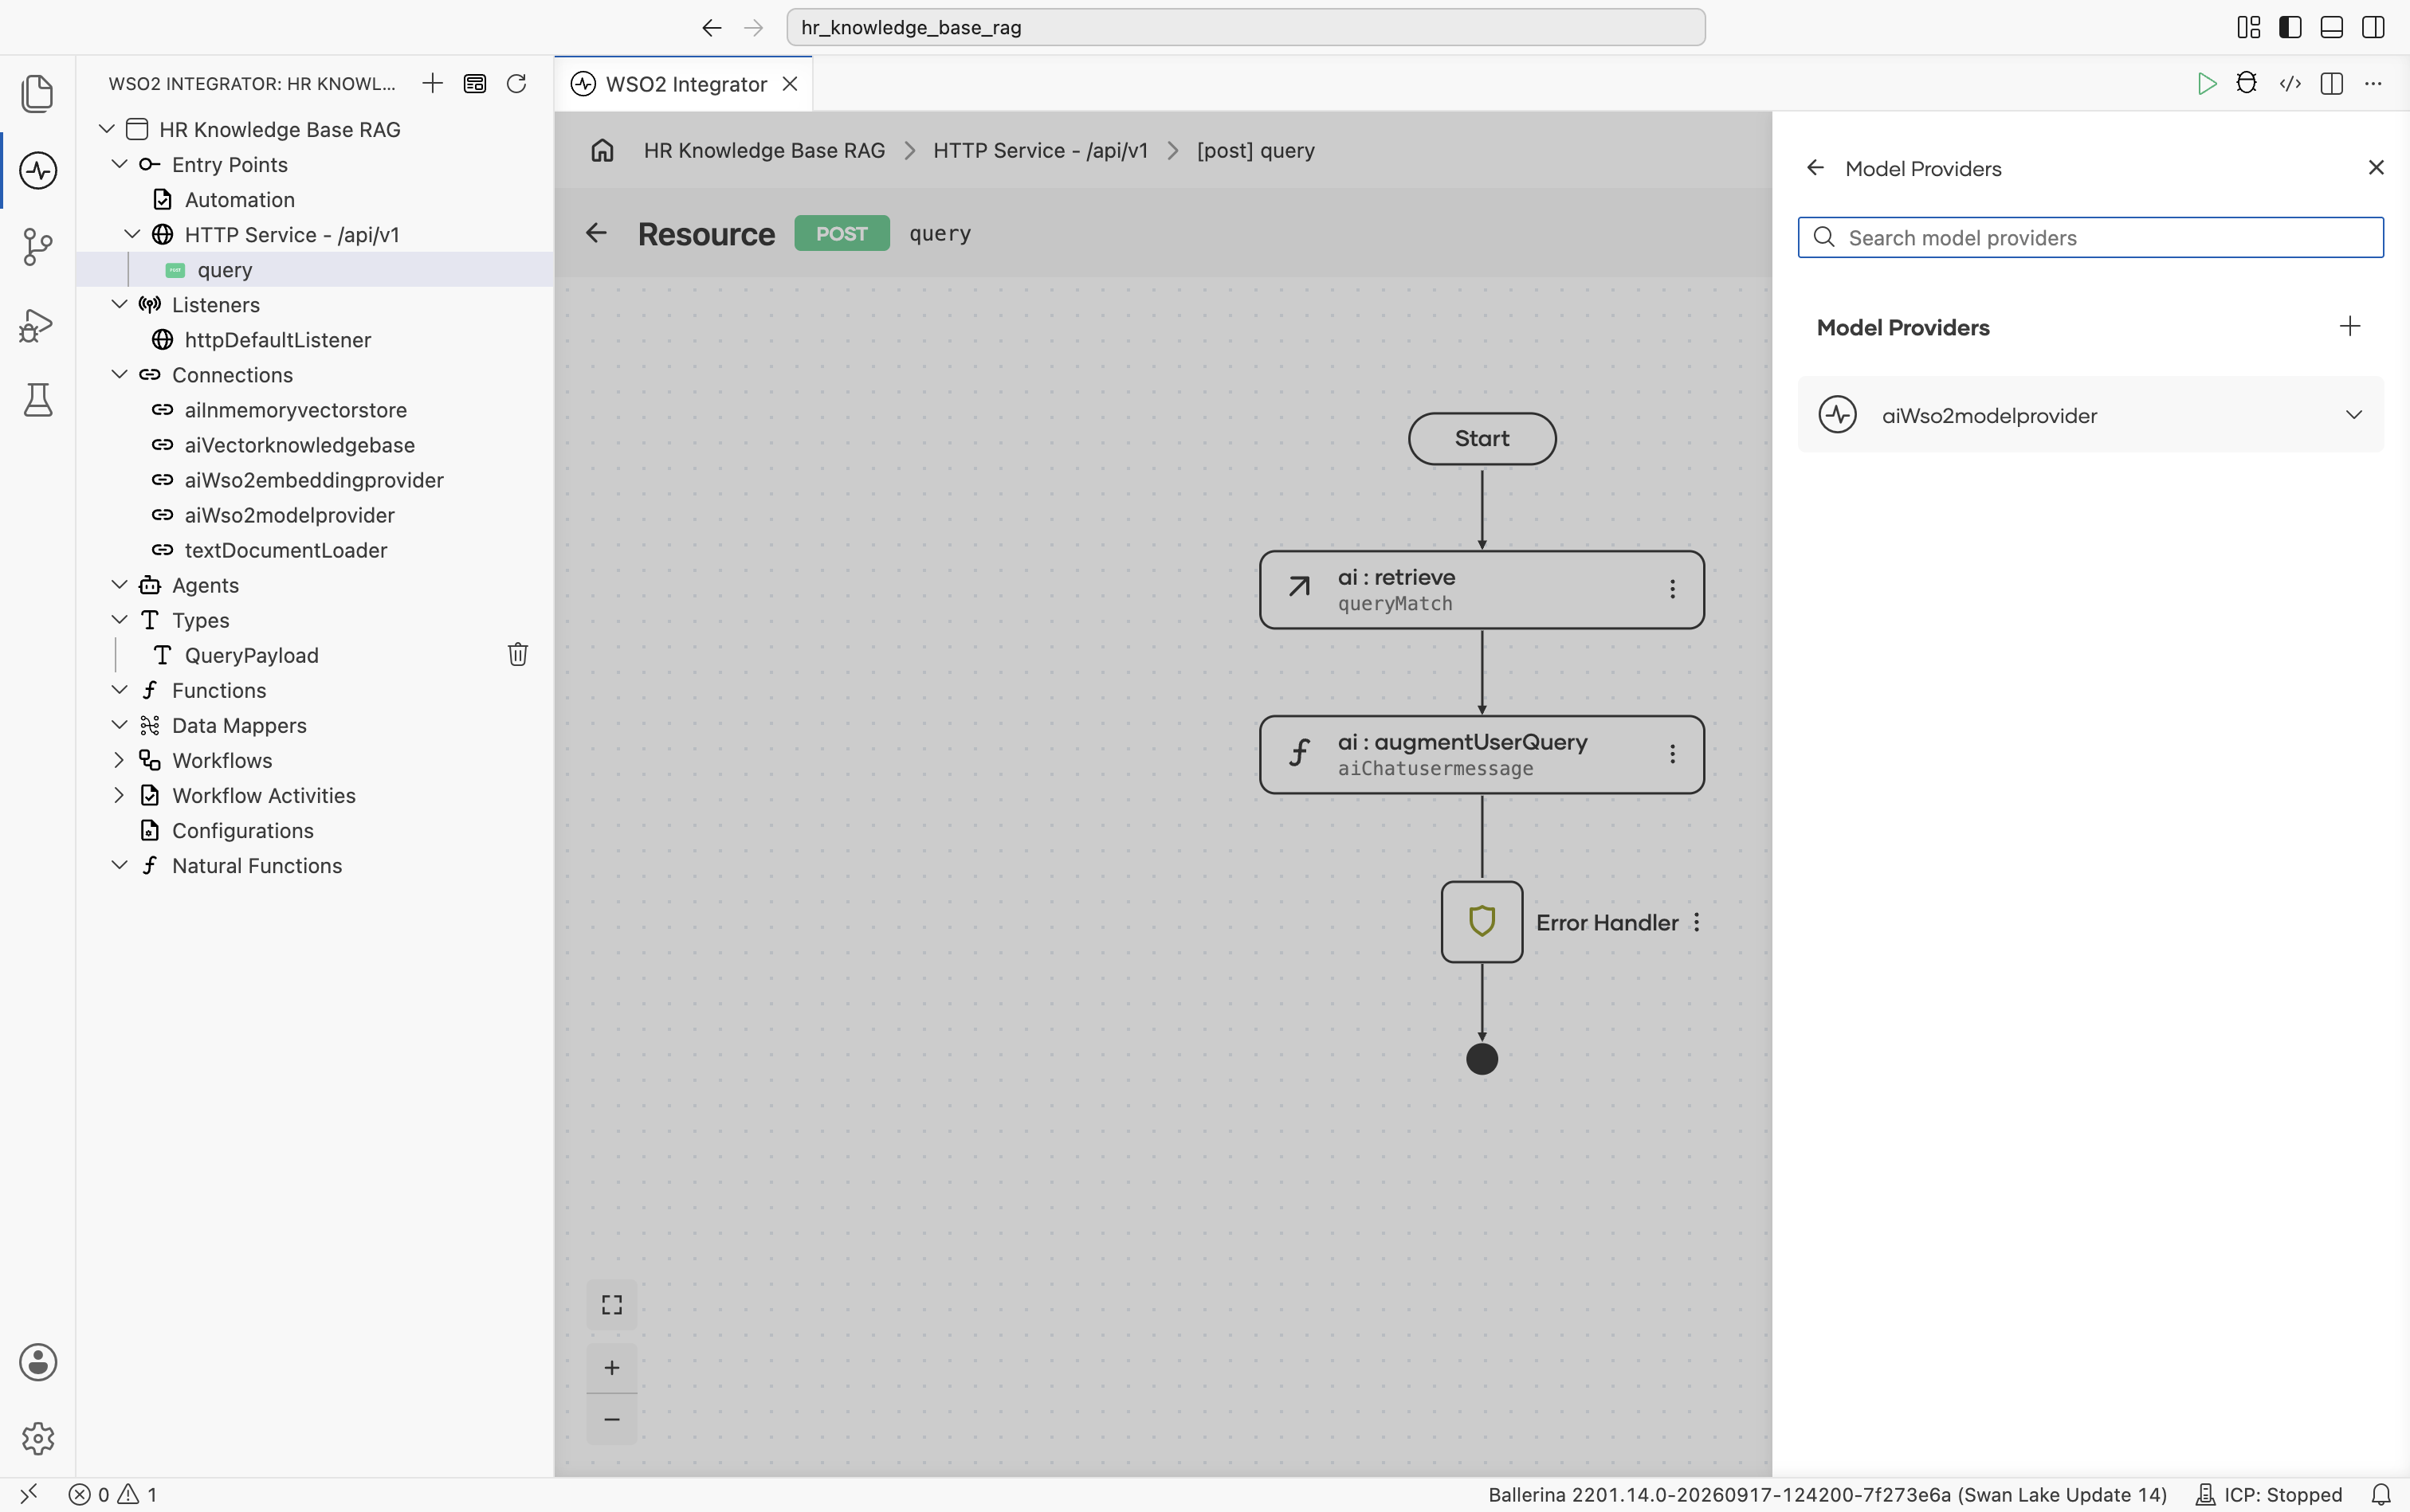2410x1512 pixels.
Task: Close the Model Providers panel
Action: coord(2376,168)
